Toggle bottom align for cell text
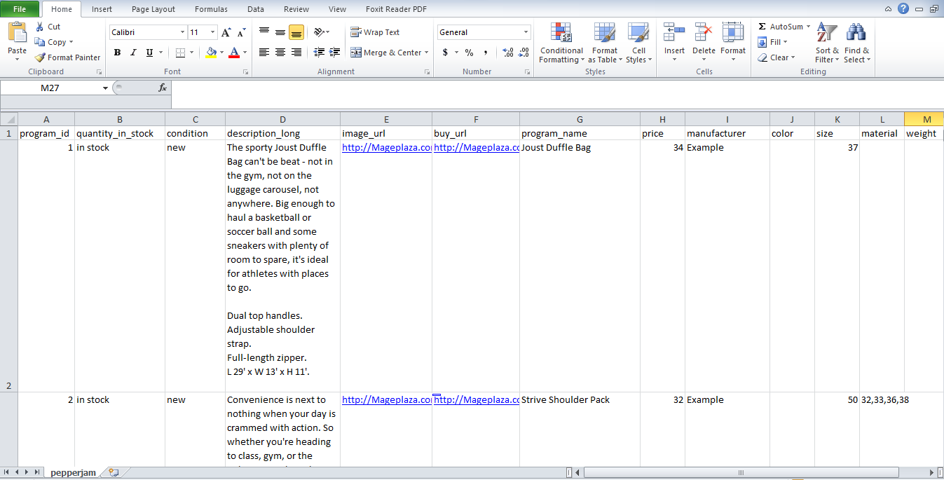The height and width of the screenshot is (480, 944). 296,32
